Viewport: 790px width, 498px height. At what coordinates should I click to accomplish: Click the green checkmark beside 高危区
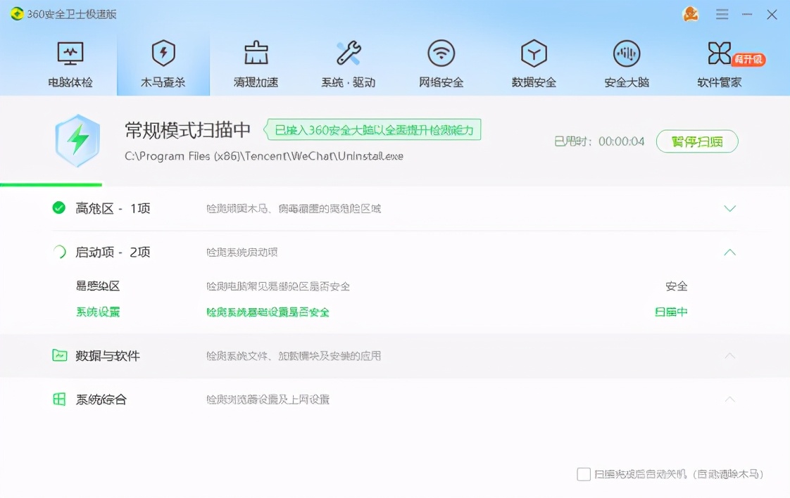click(59, 208)
